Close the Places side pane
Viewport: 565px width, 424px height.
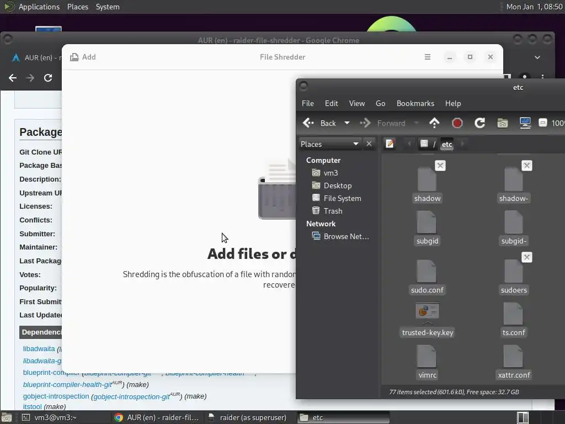point(369,144)
